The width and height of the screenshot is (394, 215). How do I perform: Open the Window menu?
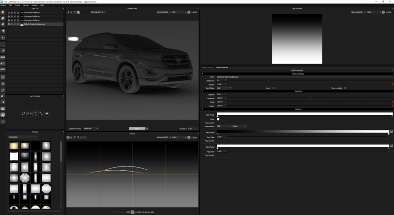coord(34,5)
